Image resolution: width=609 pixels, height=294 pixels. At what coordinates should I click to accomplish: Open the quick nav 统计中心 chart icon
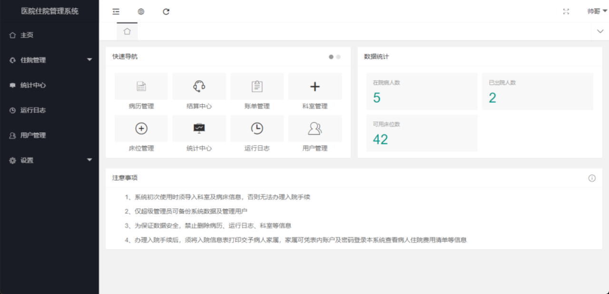199,128
